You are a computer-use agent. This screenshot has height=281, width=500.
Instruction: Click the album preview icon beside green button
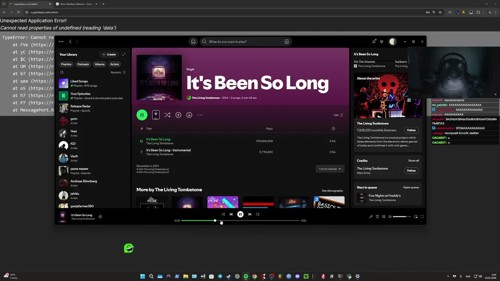tap(155, 115)
